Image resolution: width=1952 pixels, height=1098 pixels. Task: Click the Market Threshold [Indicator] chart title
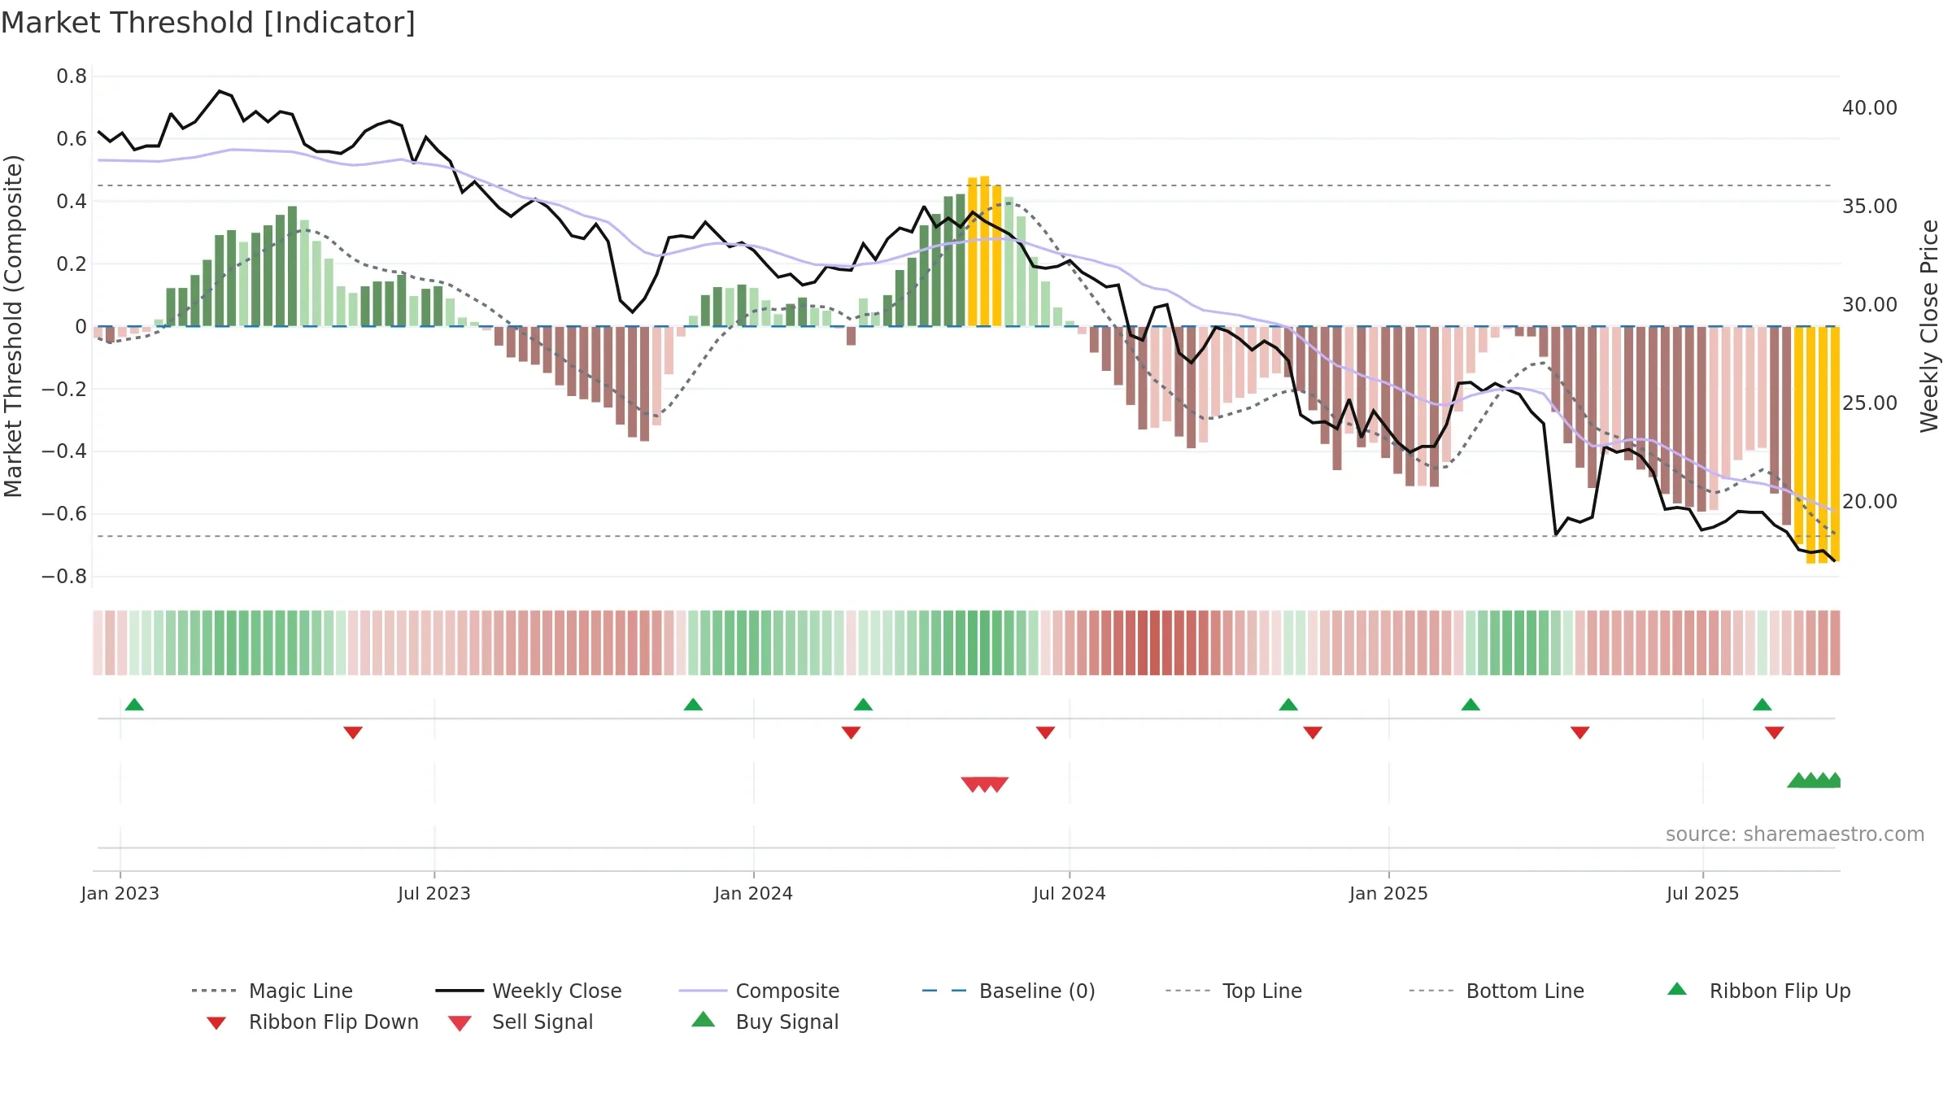coord(208,23)
